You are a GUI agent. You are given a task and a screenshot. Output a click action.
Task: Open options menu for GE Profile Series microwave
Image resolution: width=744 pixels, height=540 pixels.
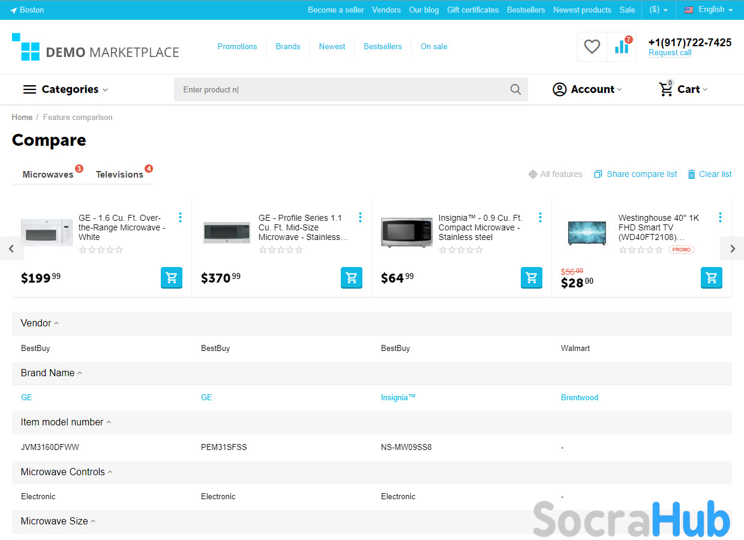coord(360,217)
